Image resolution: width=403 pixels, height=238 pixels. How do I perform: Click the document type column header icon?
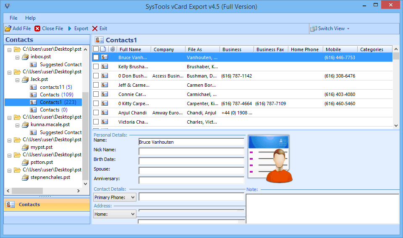point(103,49)
